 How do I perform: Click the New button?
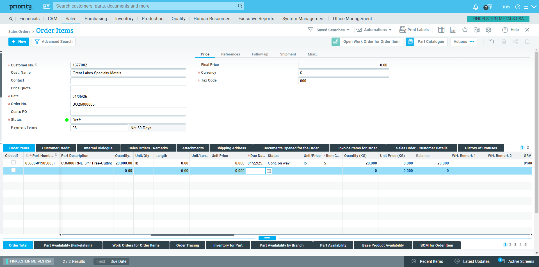[19, 42]
